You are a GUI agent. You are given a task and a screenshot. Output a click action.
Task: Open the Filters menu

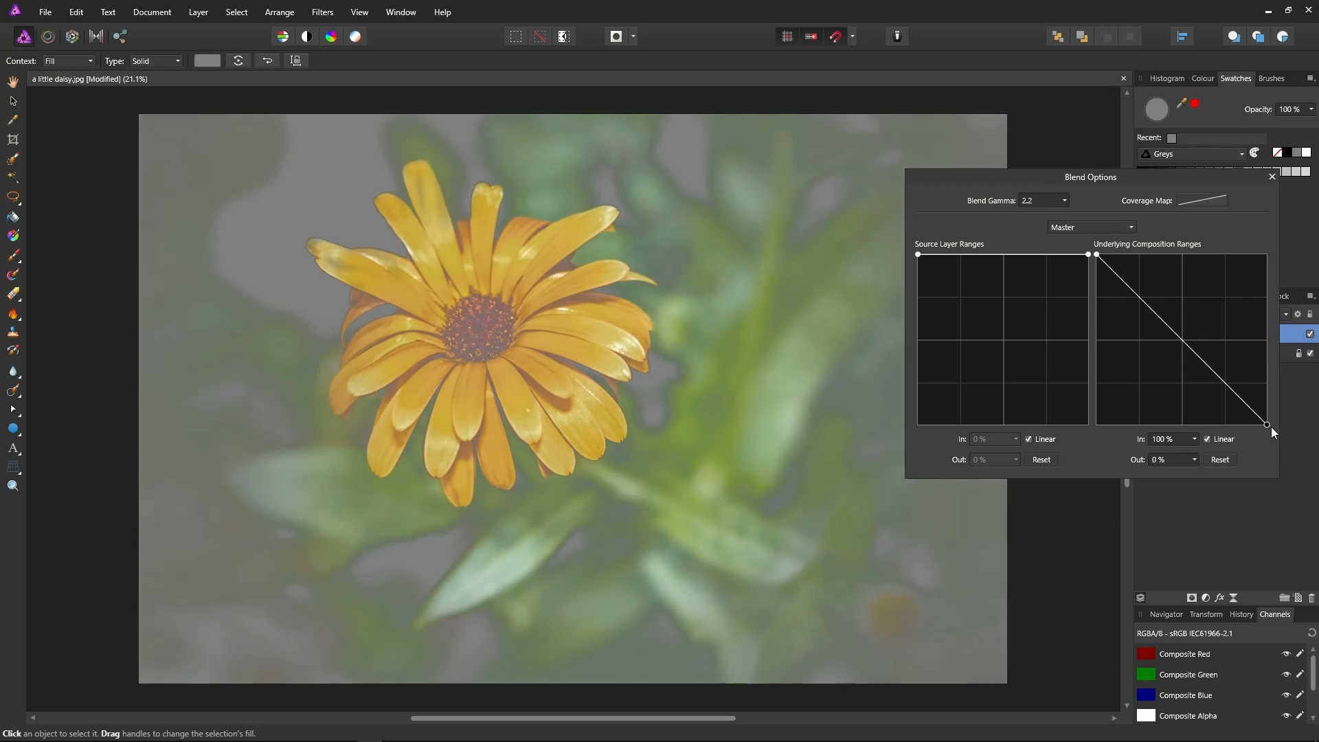pos(322,12)
